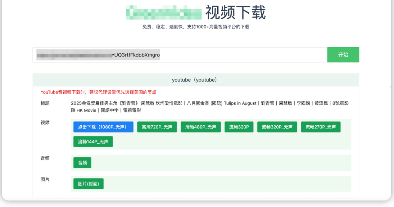Click the 图片(封面) cover image button
The image size is (394, 207).
point(89,184)
